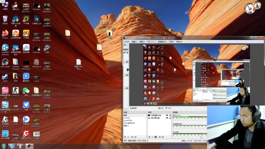Select the folder named 123 on desktop
The width and height of the screenshot is (265, 149).
pyautogui.click(x=68, y=34)
